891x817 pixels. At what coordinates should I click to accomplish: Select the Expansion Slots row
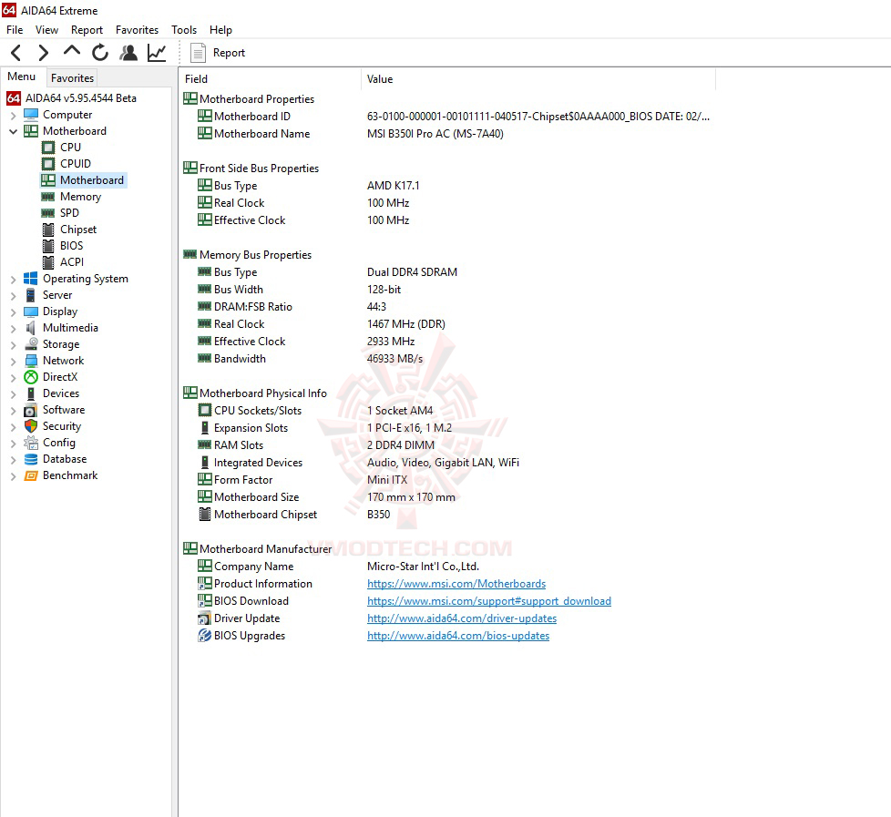(446, 428)
